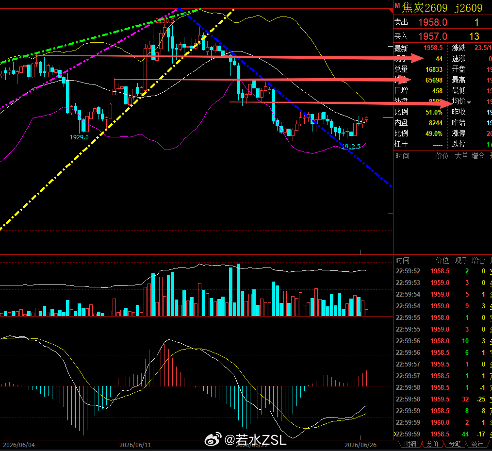492x451 pixels.
Task: Select the 最新 value 1958.5
Action: coord(433,48)
